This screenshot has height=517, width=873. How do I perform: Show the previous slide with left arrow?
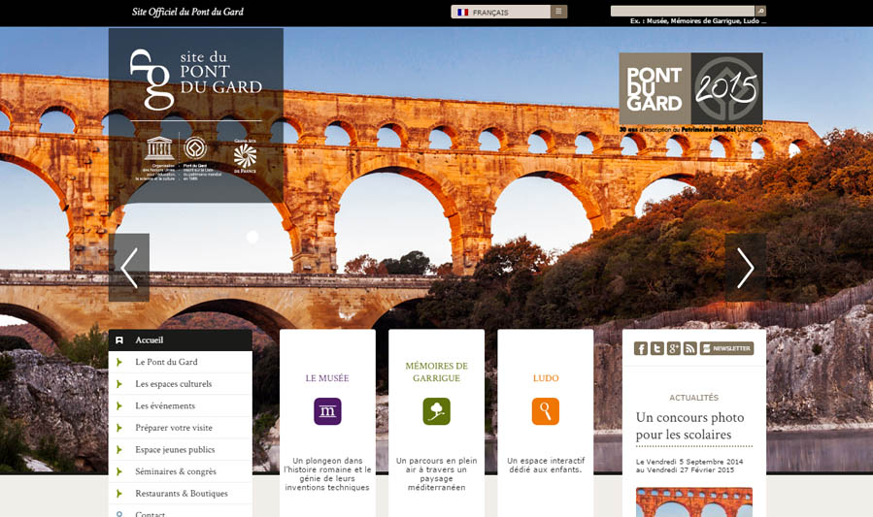[129, 268]
